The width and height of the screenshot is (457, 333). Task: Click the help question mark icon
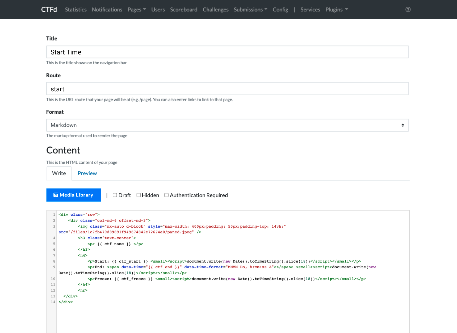(x=408, y=10)
